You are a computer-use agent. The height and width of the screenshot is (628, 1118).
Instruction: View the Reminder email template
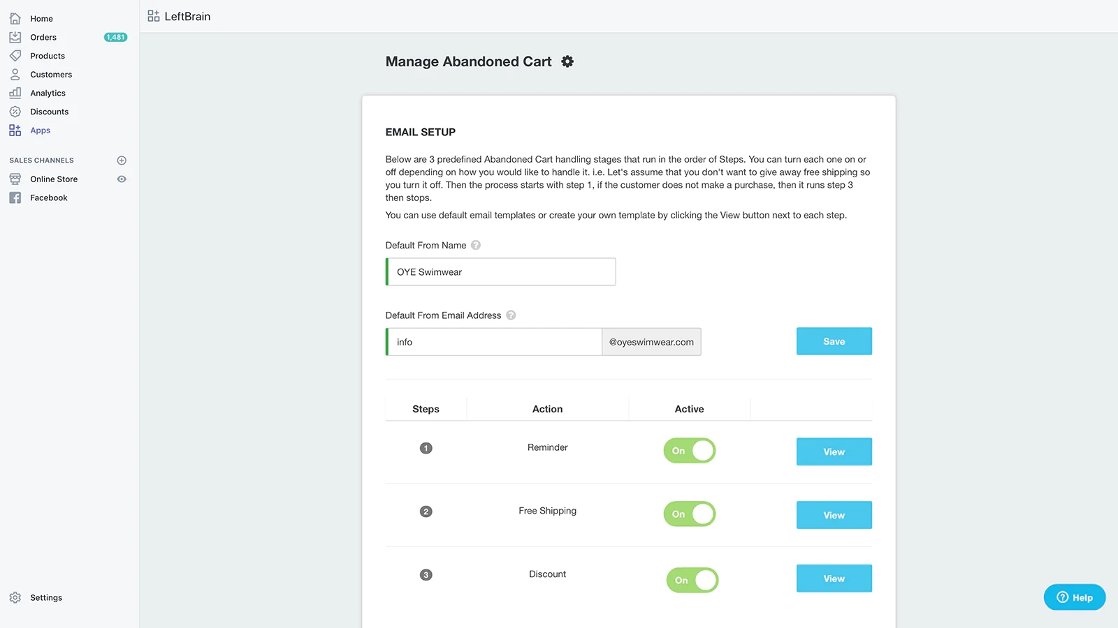click(x=834, y=451)
